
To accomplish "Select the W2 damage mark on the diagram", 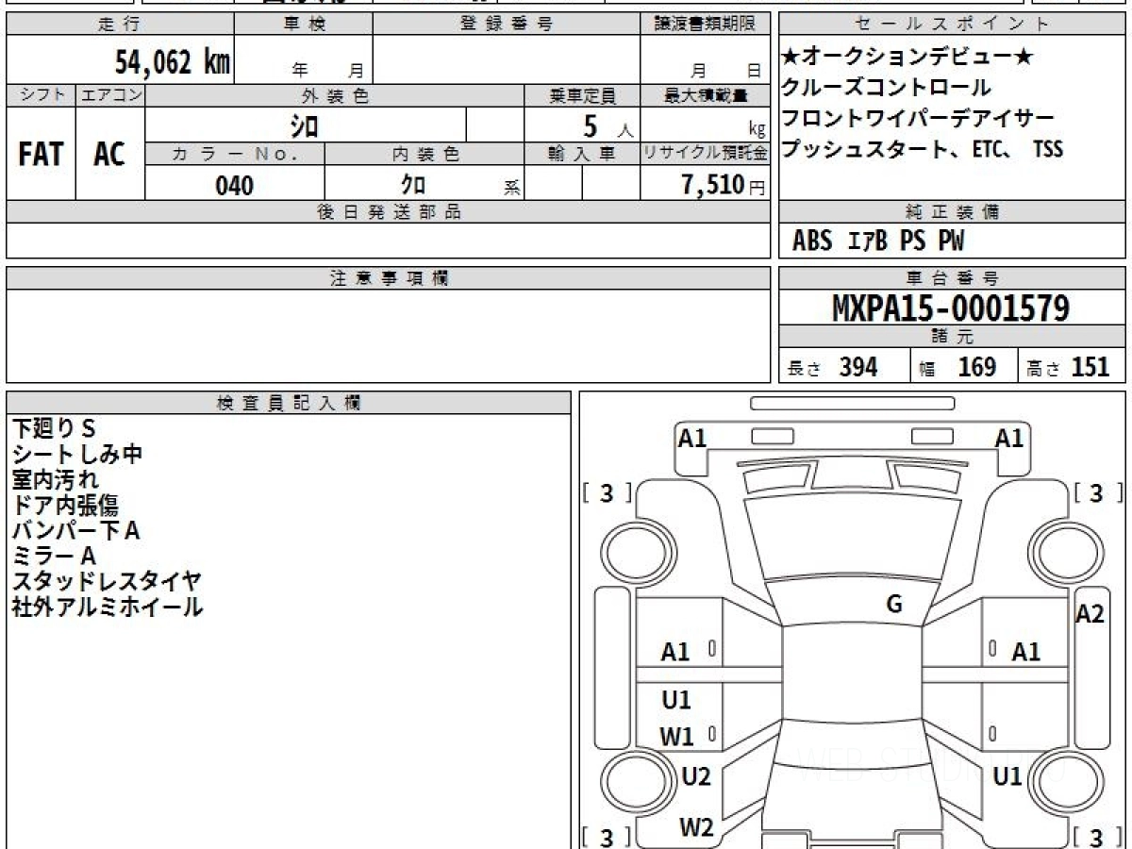I will coord(696,828).
